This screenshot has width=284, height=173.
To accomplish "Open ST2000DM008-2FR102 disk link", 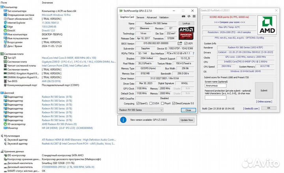I will [x=68, y=167].
